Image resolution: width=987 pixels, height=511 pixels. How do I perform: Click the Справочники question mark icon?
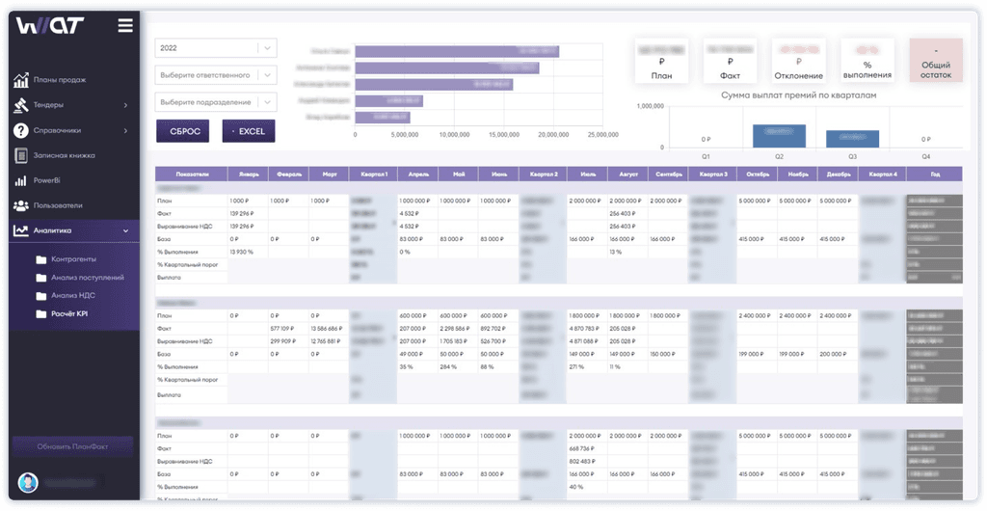click(x=20, y=130)
